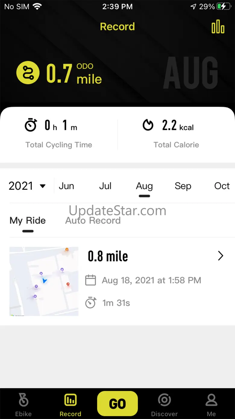This screenshot has height=419, width=235.
Task: Tap the Record icon in bottom bar
Action: pyautogui.click(x=70, y=400)
